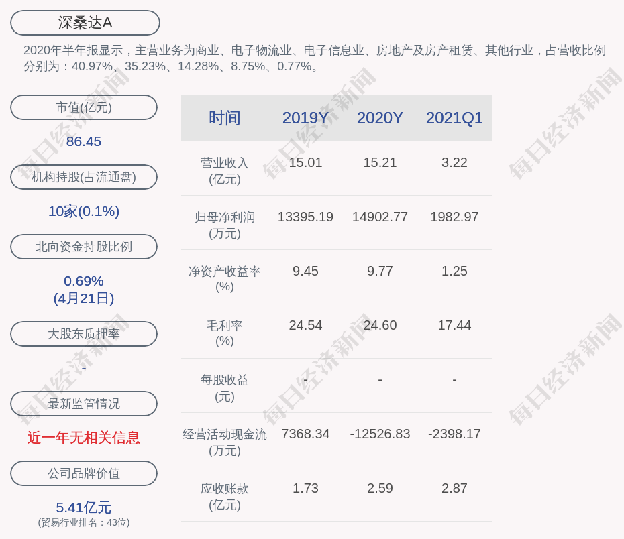Click revenue value 3.22

454,163
